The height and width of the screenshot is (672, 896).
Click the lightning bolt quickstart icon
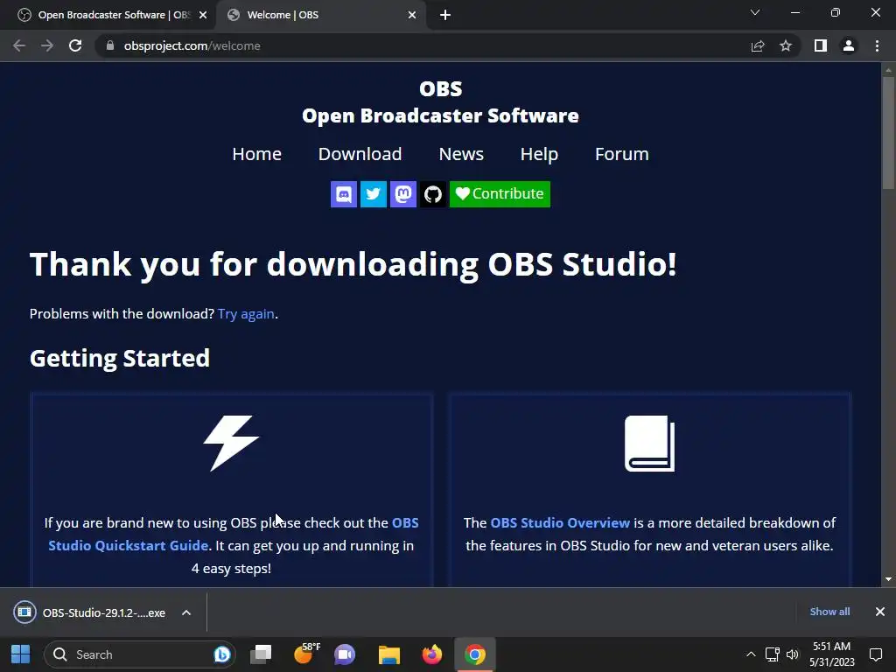(x=231, y=444)
